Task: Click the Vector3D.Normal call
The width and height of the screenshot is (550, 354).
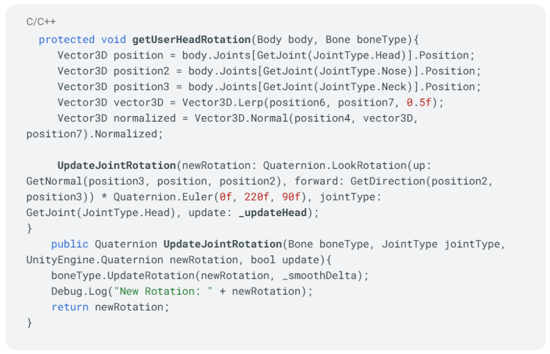Action: (241, 119)
